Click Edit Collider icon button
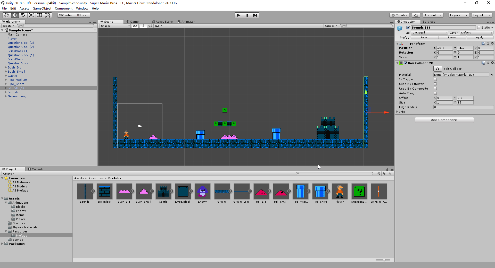This screenshot has width=495, height=268. (438, 69)
